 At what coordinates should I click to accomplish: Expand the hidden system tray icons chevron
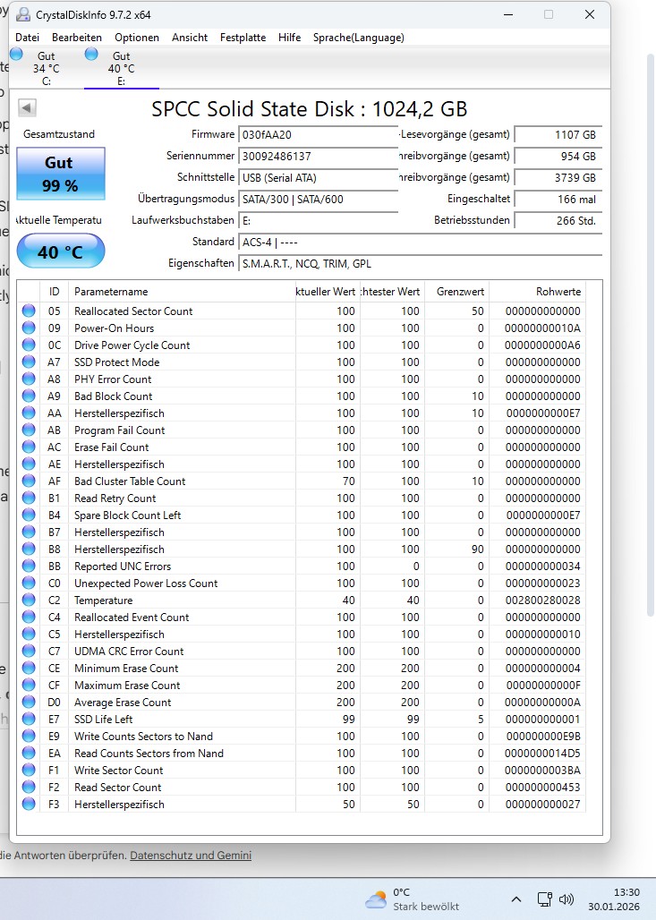click(516, 899)
